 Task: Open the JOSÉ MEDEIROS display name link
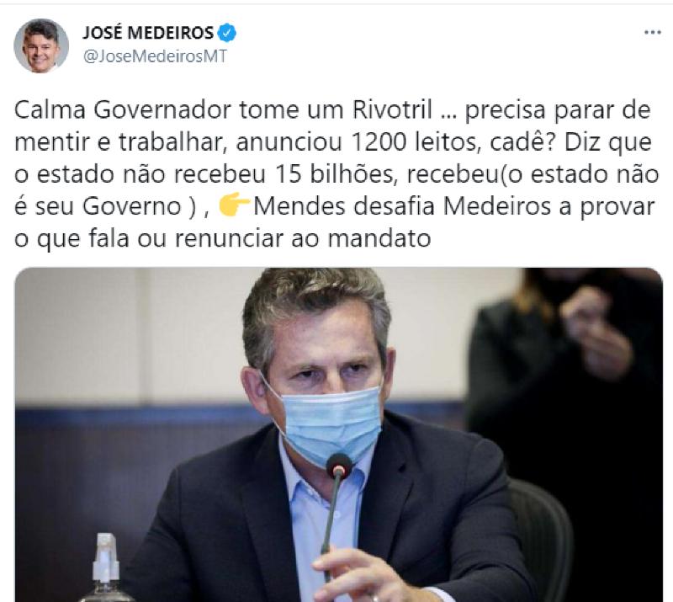148,33
